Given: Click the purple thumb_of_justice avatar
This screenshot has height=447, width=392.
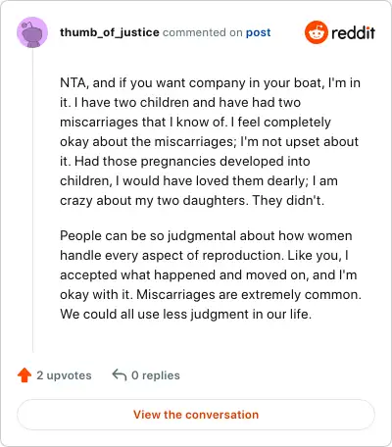Looking at the screenshot, I should tap(32, 32).
